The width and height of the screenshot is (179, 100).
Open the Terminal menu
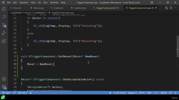[54, 2]
